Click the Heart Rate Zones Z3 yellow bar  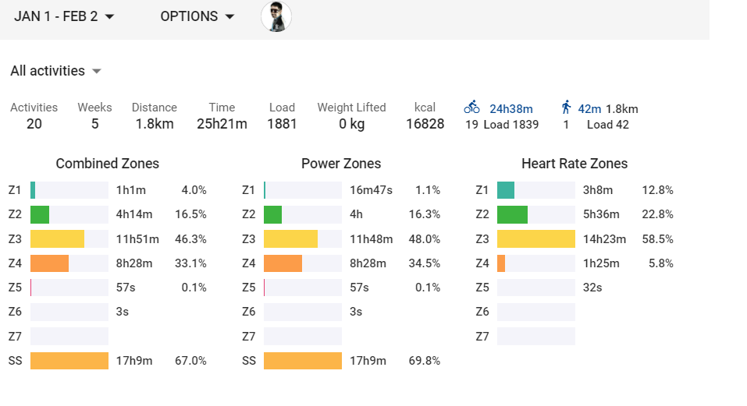[x=535, y=239]
